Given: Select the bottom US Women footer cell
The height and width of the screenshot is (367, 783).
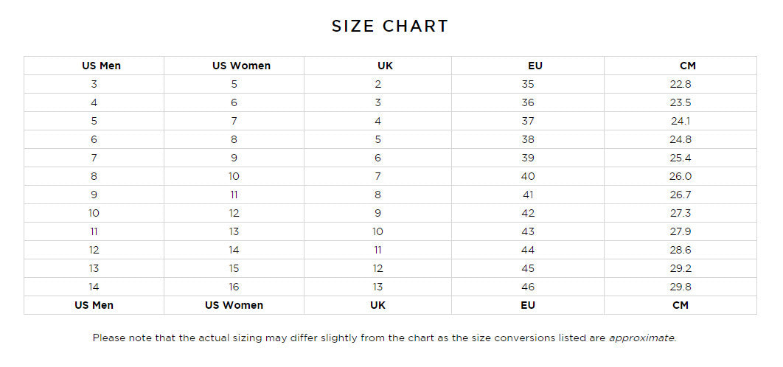Looking at the screenshot, I should pos(234,305).
